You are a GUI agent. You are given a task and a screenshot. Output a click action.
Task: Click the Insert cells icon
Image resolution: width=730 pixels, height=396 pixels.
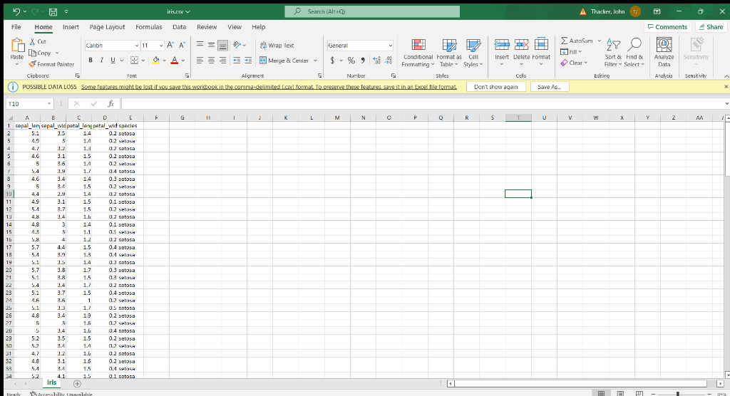tap(501, 45)
